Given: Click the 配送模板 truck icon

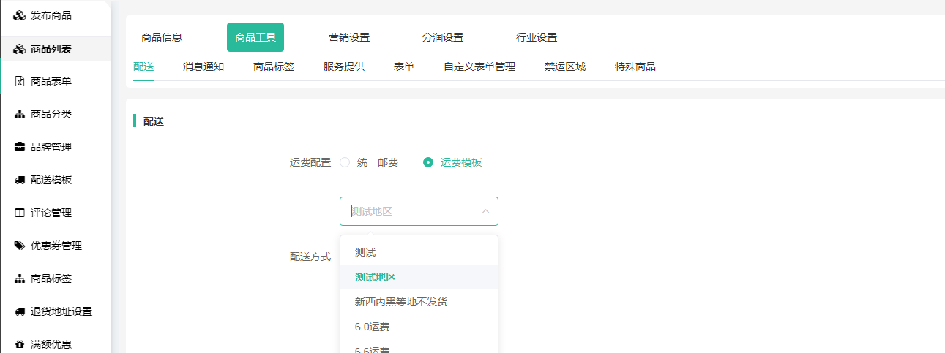Looking at the screenshot, I should (x=20, y=180).
